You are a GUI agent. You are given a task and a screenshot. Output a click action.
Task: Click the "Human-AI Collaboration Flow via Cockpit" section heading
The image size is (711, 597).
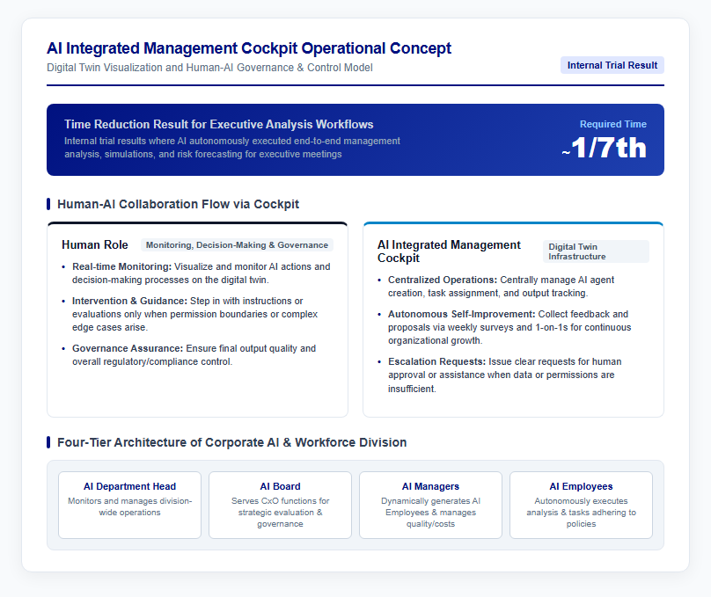coord(178,204)
